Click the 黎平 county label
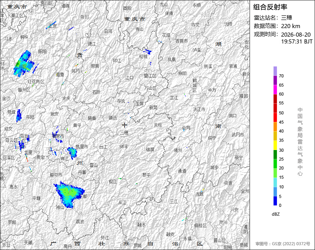 pyautogui.click(x=146, y=175)
